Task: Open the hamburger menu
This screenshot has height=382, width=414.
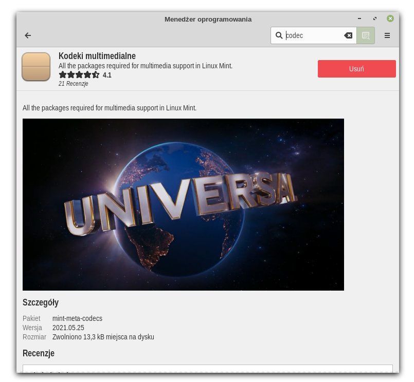Action: (x=387, y=35)
